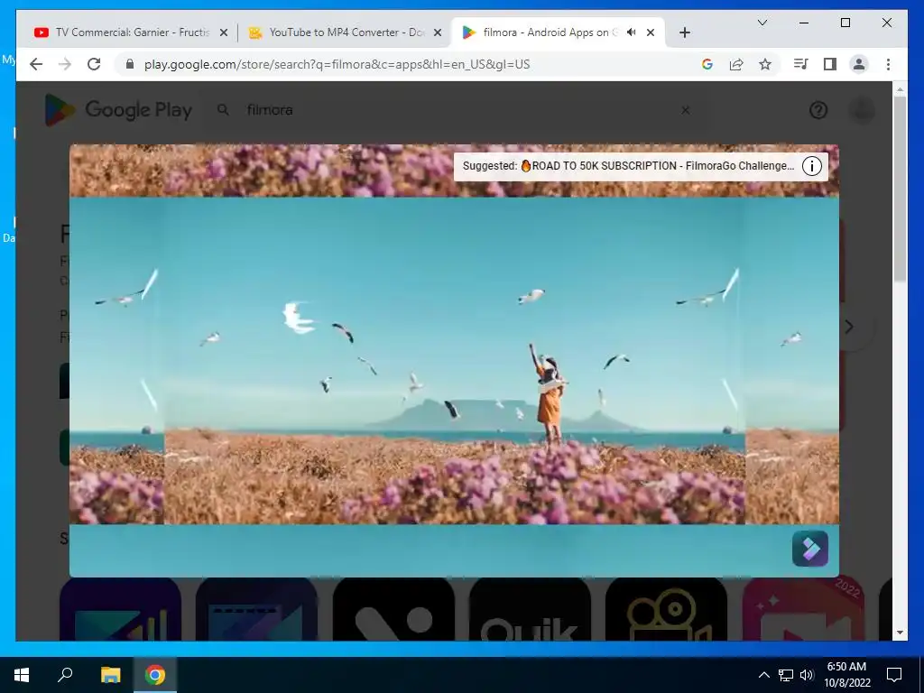Screen dimensions: 924x693
Task: Click the Google icon in address bar
Action: [707, 64]
